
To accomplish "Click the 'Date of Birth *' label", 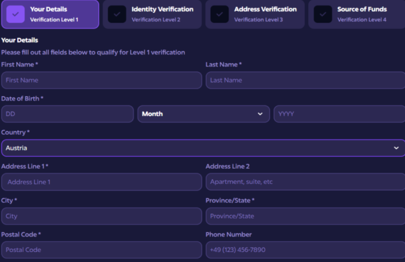I will 22,99.
